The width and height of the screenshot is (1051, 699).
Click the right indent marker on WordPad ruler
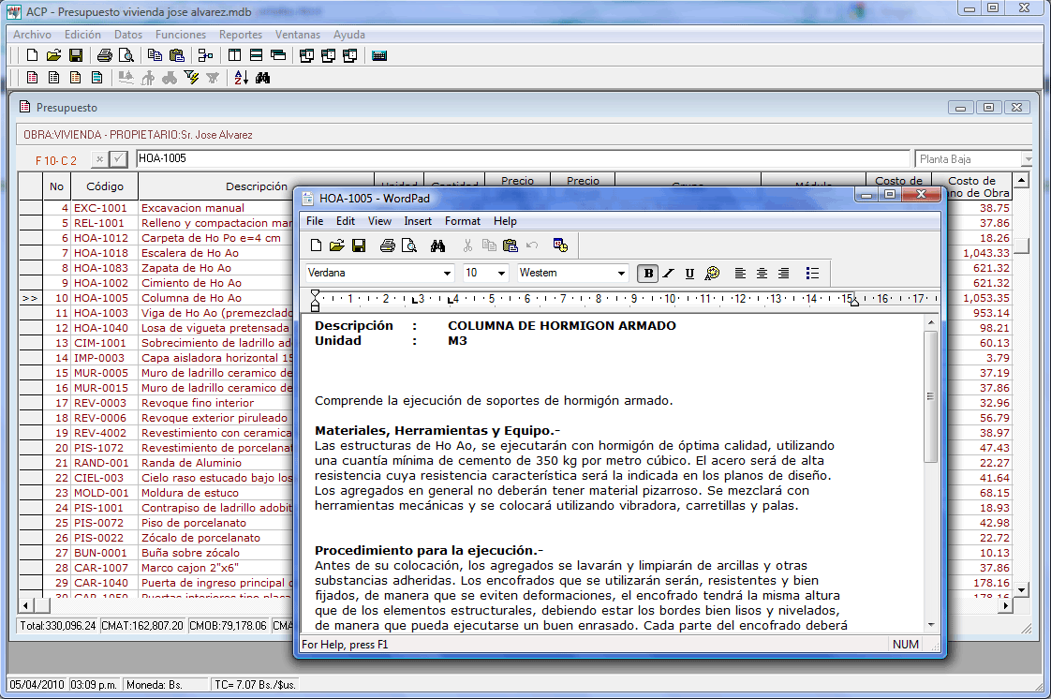(x=854, y=302)
